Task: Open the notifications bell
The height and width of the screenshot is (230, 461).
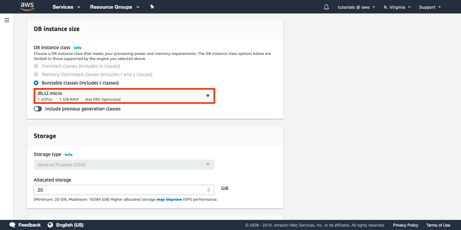Action: [x=326, y=7]
